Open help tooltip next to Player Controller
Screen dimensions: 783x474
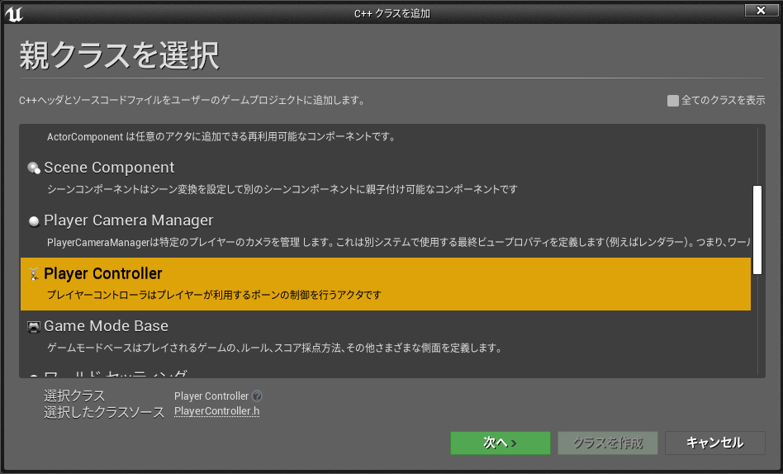257,396
